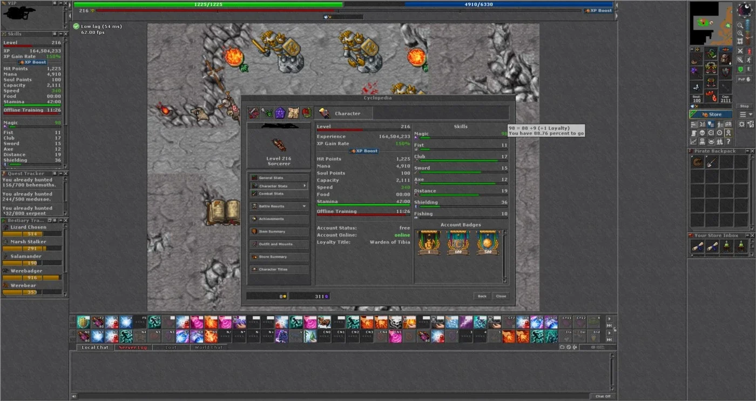Open the Map tab icon in Cyclopedia
Image resolution: width=756 pixels, height=401 pixels.
click(293, 112)
